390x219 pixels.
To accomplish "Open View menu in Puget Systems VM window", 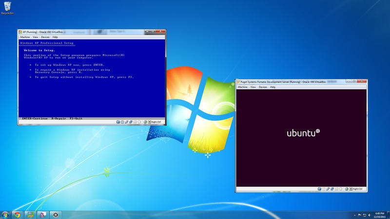I will coord(253,87).
